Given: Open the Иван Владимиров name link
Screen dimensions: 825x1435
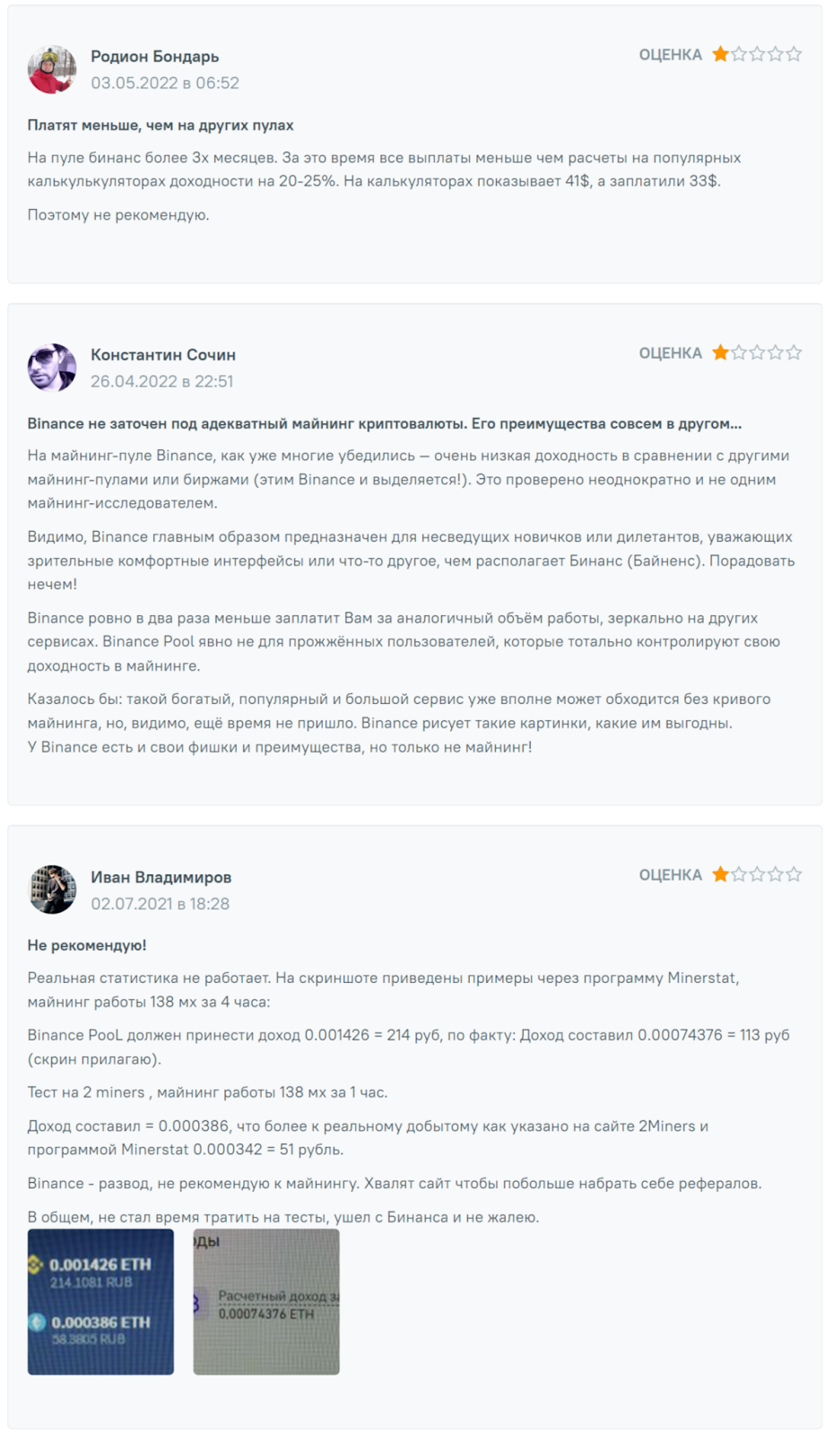Looking at the screenshot, I should pos(161,877).
